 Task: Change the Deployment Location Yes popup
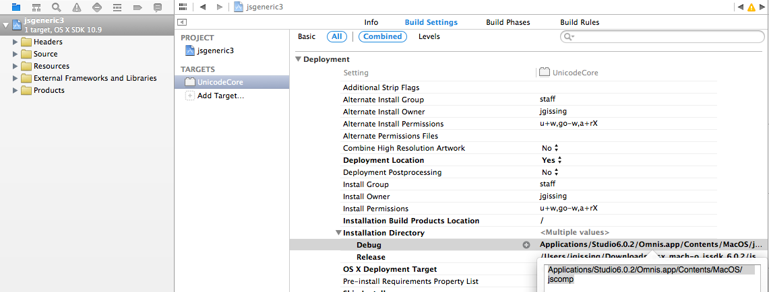coord(551,160)
